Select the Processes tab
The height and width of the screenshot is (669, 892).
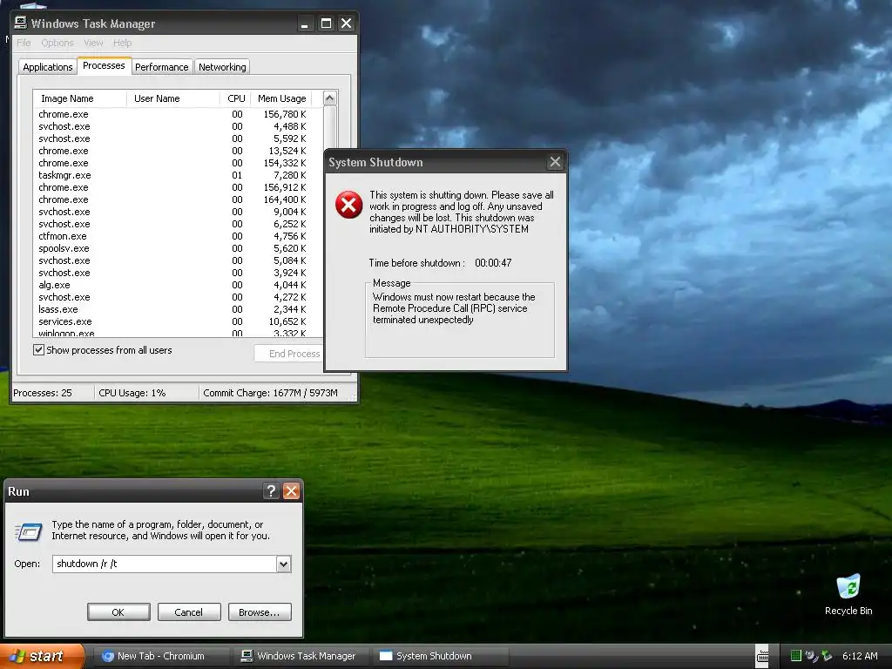(x=104, y=65)
